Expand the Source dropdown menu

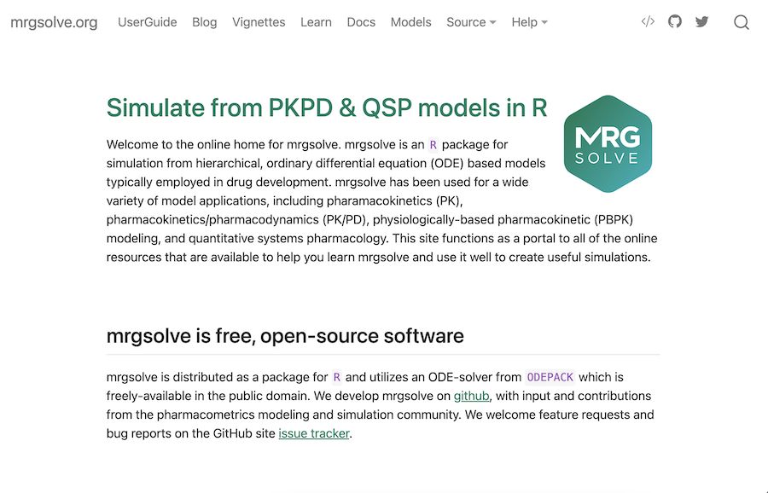pyautogui.click(x=470, y=22)
